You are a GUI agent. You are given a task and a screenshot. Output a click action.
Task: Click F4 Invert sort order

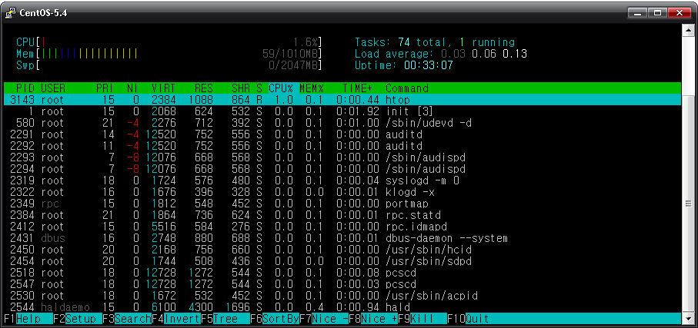175,319
